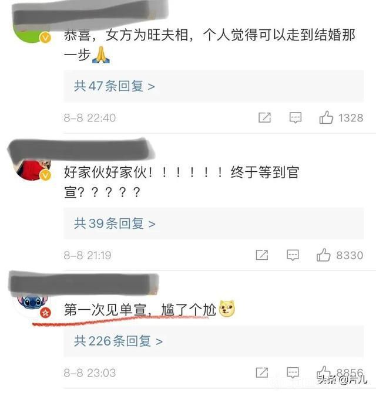Reply to the comment posted at 8-8 22:40

coord(296,117)
